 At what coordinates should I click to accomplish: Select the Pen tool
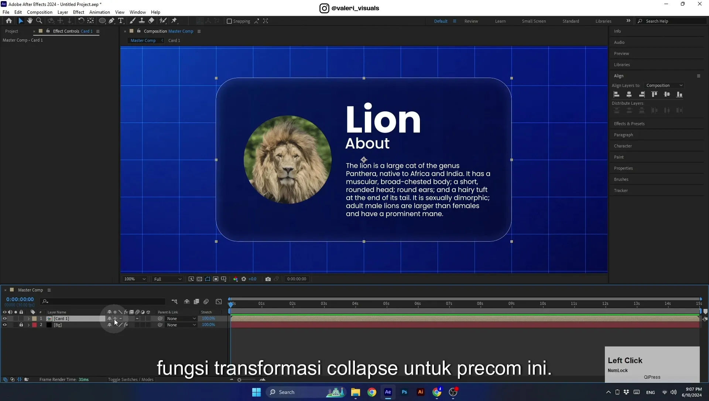[x=112, y=21]
